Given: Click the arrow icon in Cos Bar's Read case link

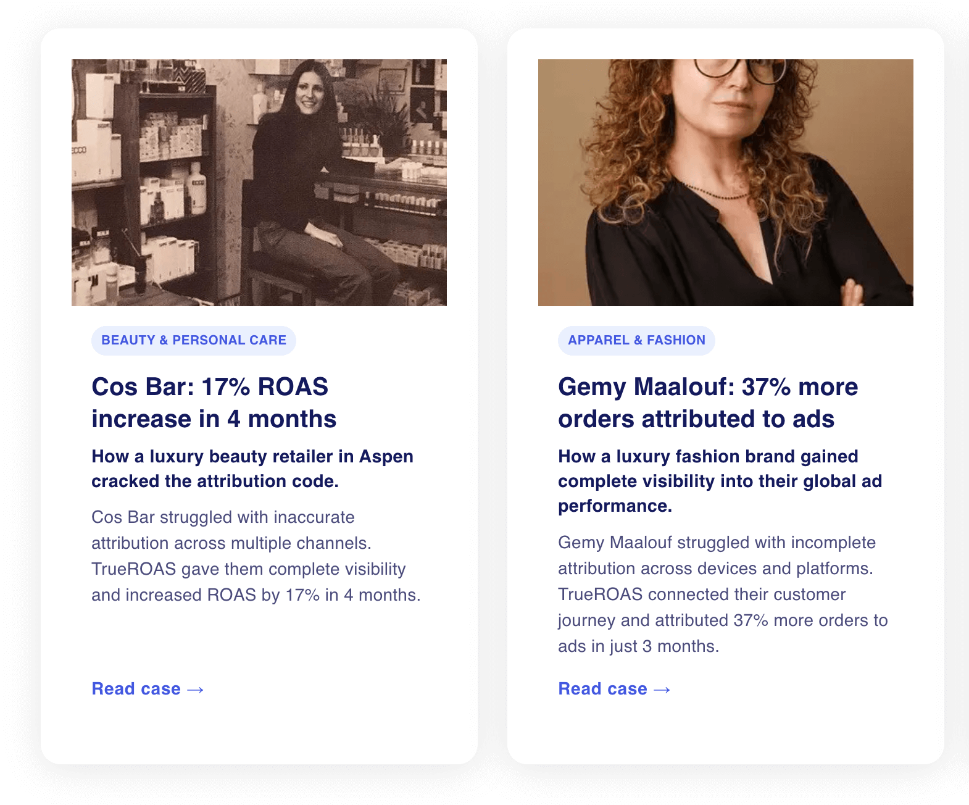Looking at the screenshot, I should pos(196,689).
